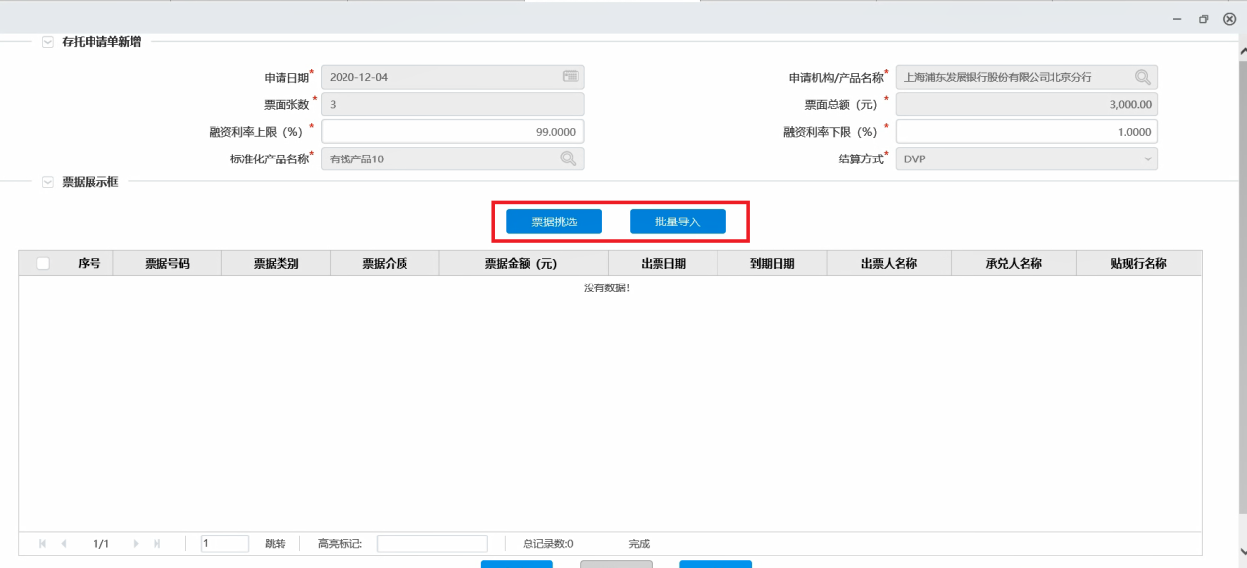1247x568 pixels.
Task: Click the 总记录数:0 status text
Action: coord(548,543)
